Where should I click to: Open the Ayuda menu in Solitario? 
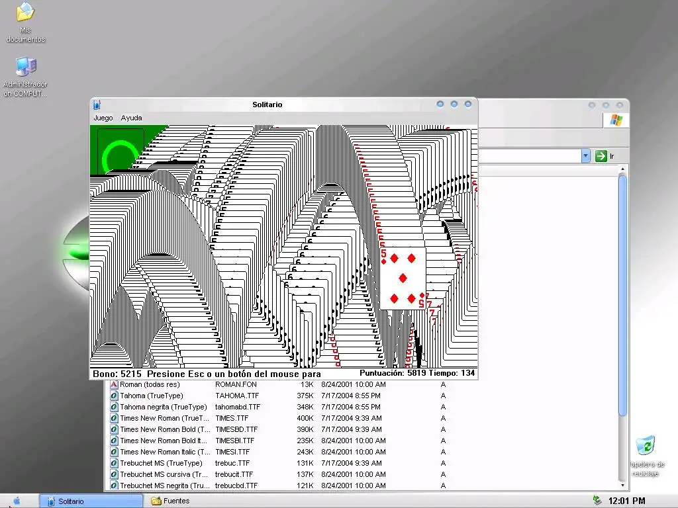[x=132, y=118]
